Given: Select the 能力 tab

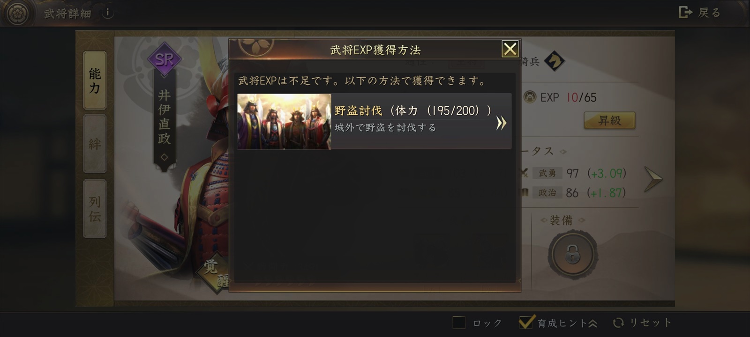Looking at the screenshot, I should [95, 81].
